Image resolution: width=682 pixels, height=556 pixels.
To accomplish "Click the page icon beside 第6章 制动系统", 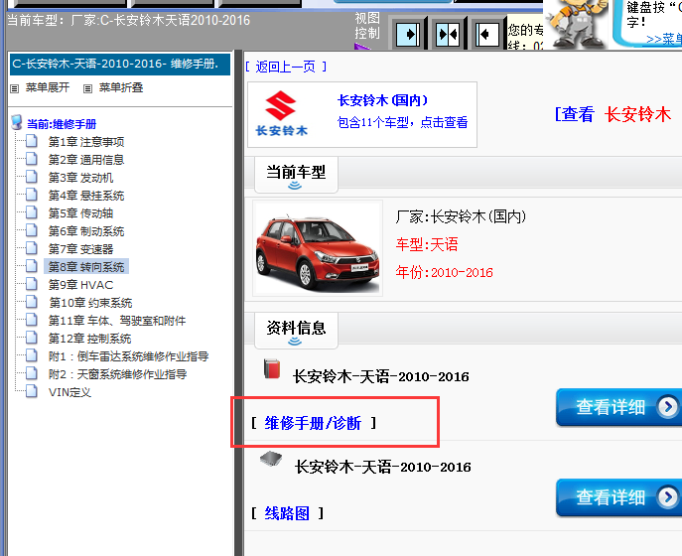I will coord(32,230).
